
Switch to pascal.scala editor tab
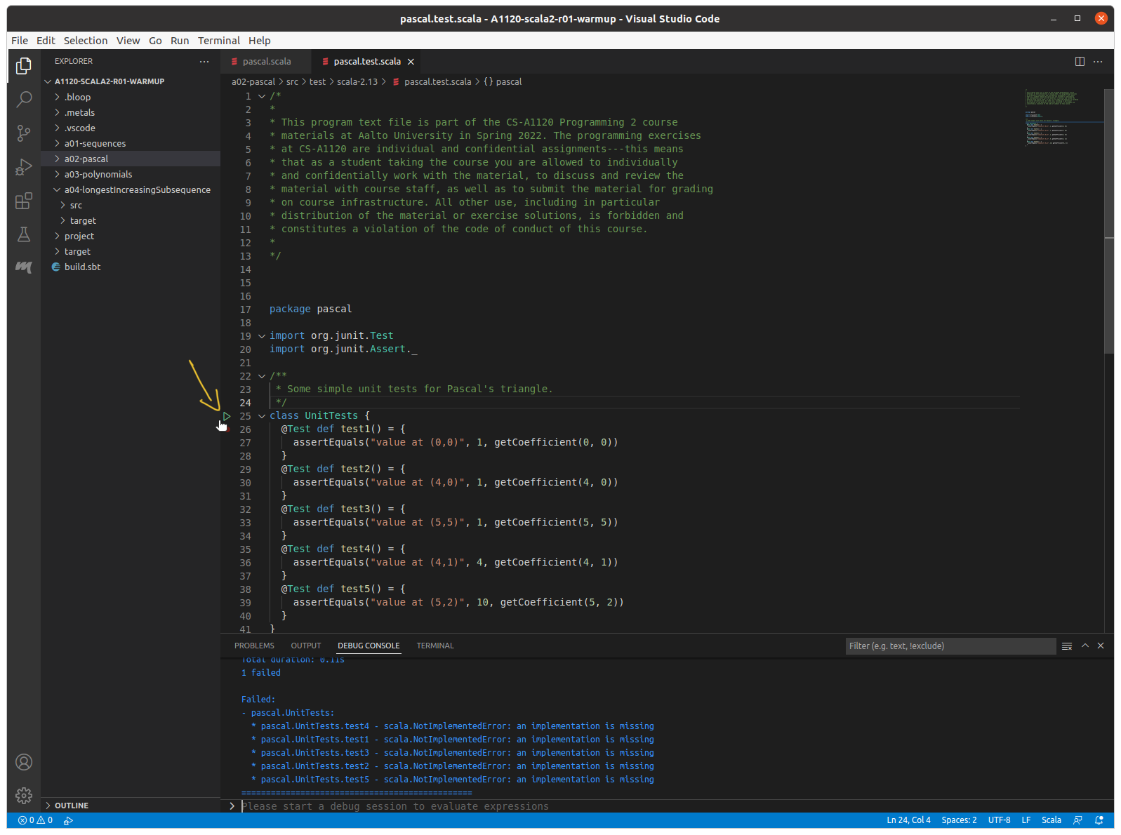[x=266, y=62]
